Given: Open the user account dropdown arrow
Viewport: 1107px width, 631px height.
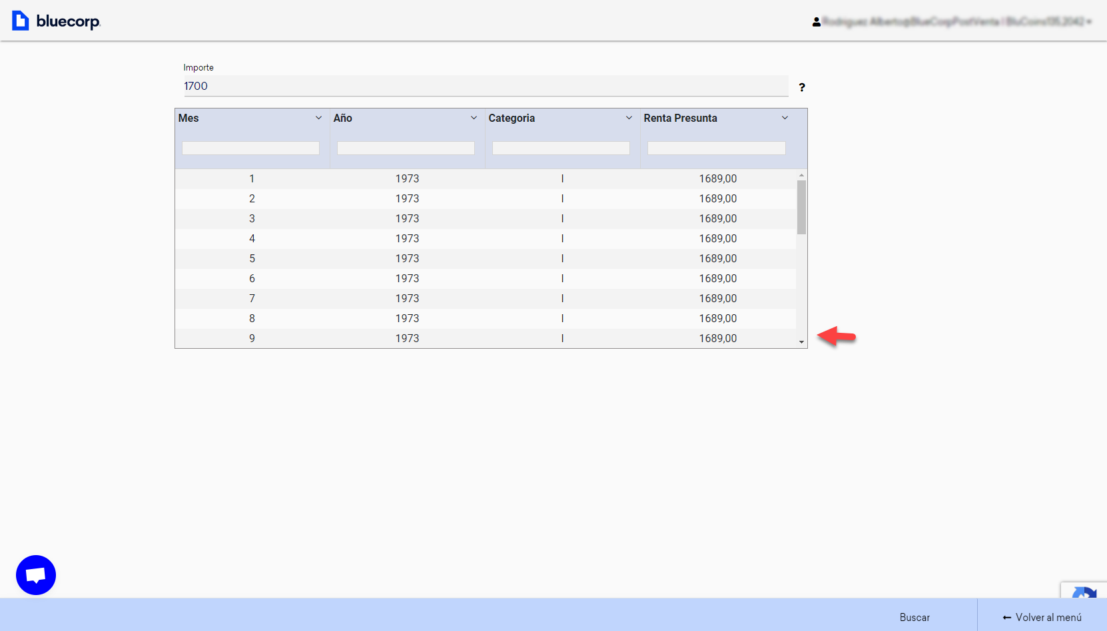Looking at the screenshot, I should pos(1089,22).
